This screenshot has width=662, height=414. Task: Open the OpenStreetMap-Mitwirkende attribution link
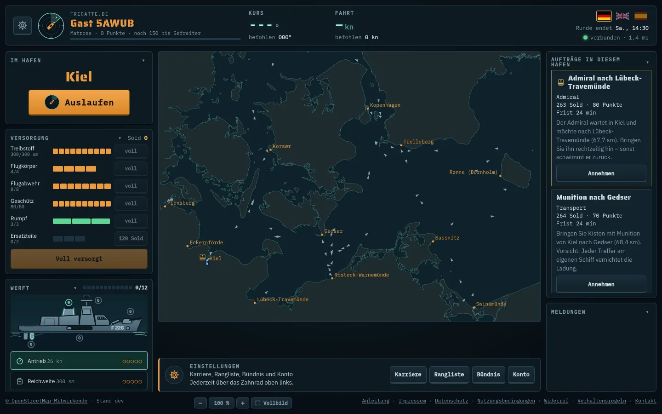(46, 401)
